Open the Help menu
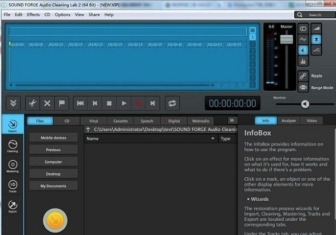Image resolution: width=336 pixels, height=235 pixels. coord(109,14)
